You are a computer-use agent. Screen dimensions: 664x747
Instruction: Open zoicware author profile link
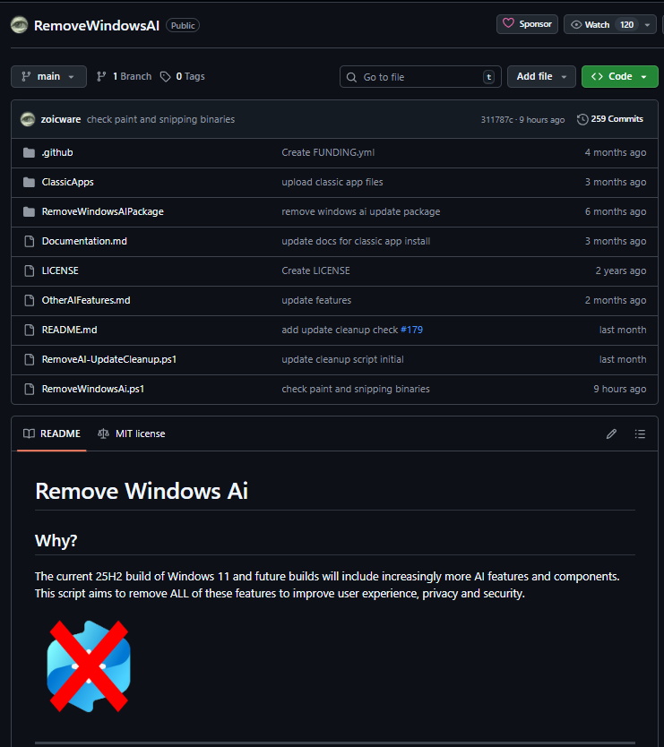coord(61,120)
